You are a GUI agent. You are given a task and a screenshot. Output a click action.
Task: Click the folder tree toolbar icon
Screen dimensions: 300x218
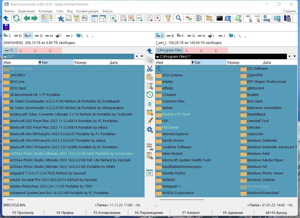pos(168,19)
